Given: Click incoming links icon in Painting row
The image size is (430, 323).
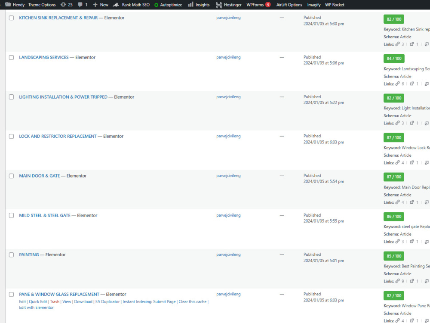Looking at the screenshot, I should tap(427, 281).
